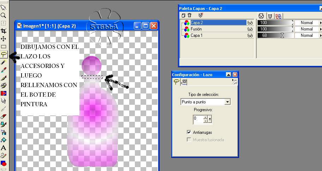Select the Mover four-arrow tool

coord(4,39)
